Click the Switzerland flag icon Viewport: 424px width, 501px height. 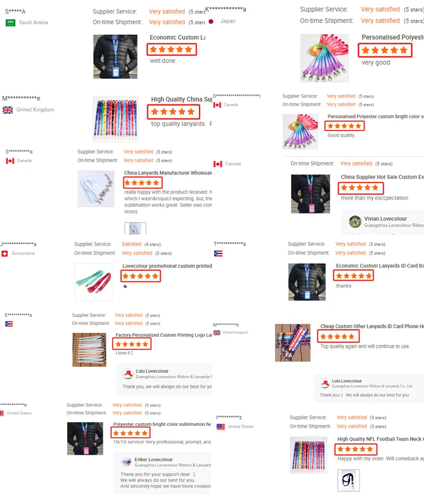[x=5, y=254]
